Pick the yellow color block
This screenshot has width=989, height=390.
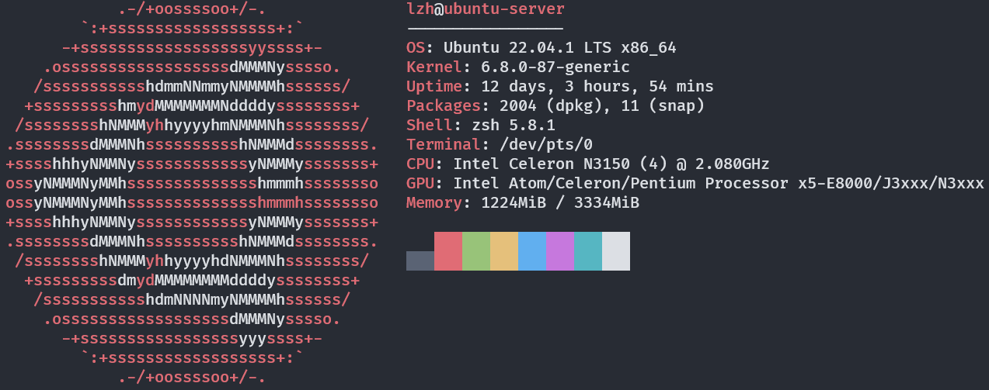click(504, 251)
